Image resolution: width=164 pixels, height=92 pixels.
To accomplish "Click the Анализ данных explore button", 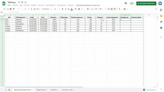I will coord(149,90).
